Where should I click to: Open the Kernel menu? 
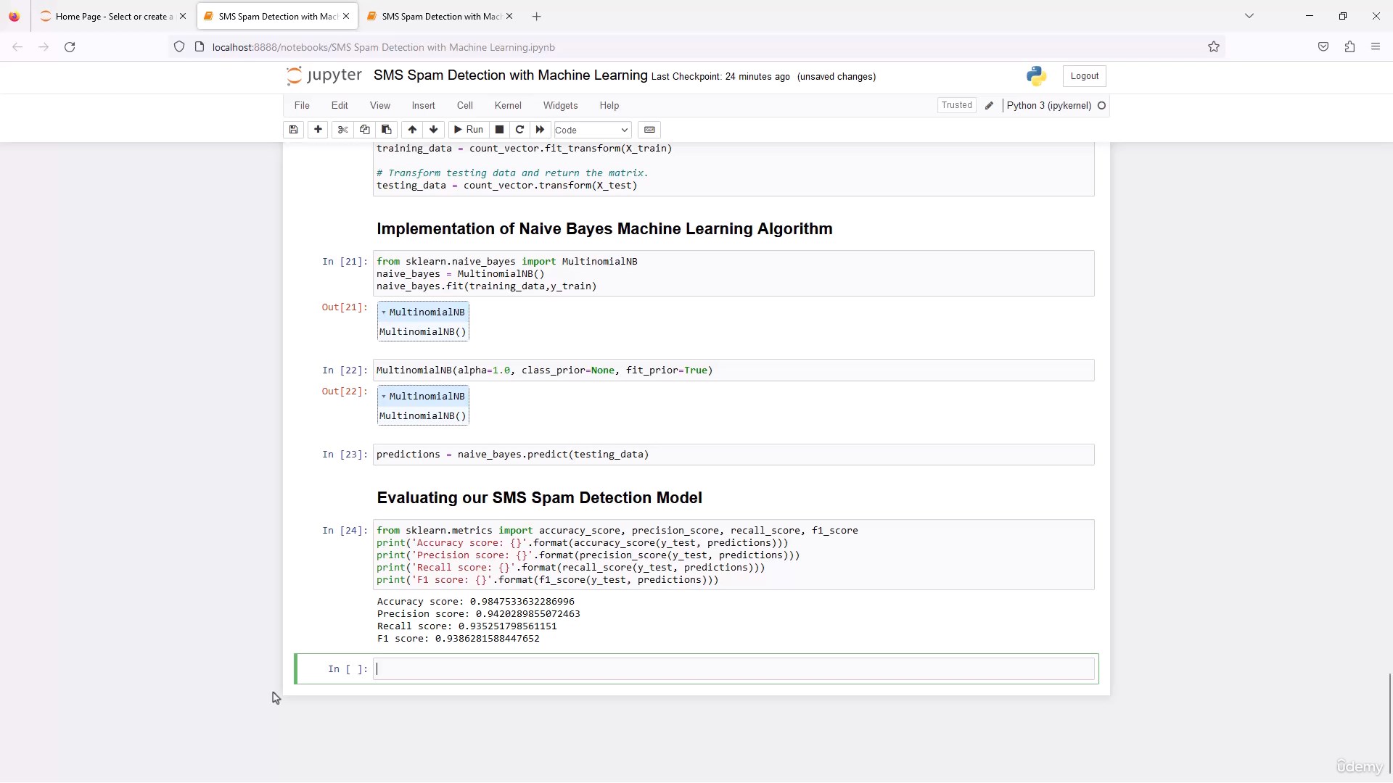[508, 106]
